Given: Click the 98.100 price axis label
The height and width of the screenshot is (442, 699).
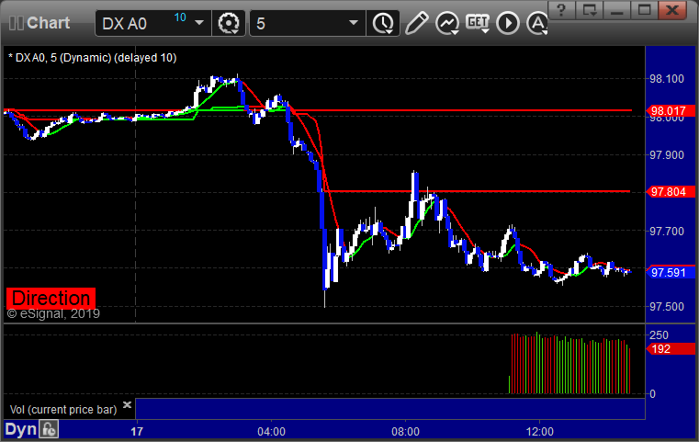Looking at the screenshot, I should point(667,79).
